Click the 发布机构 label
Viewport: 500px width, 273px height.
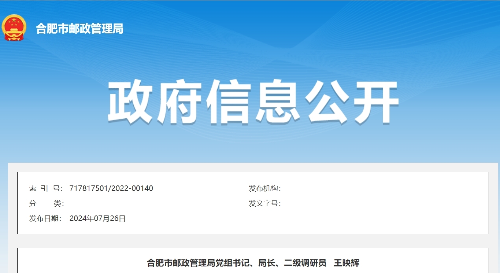click(x=265, y=189)
